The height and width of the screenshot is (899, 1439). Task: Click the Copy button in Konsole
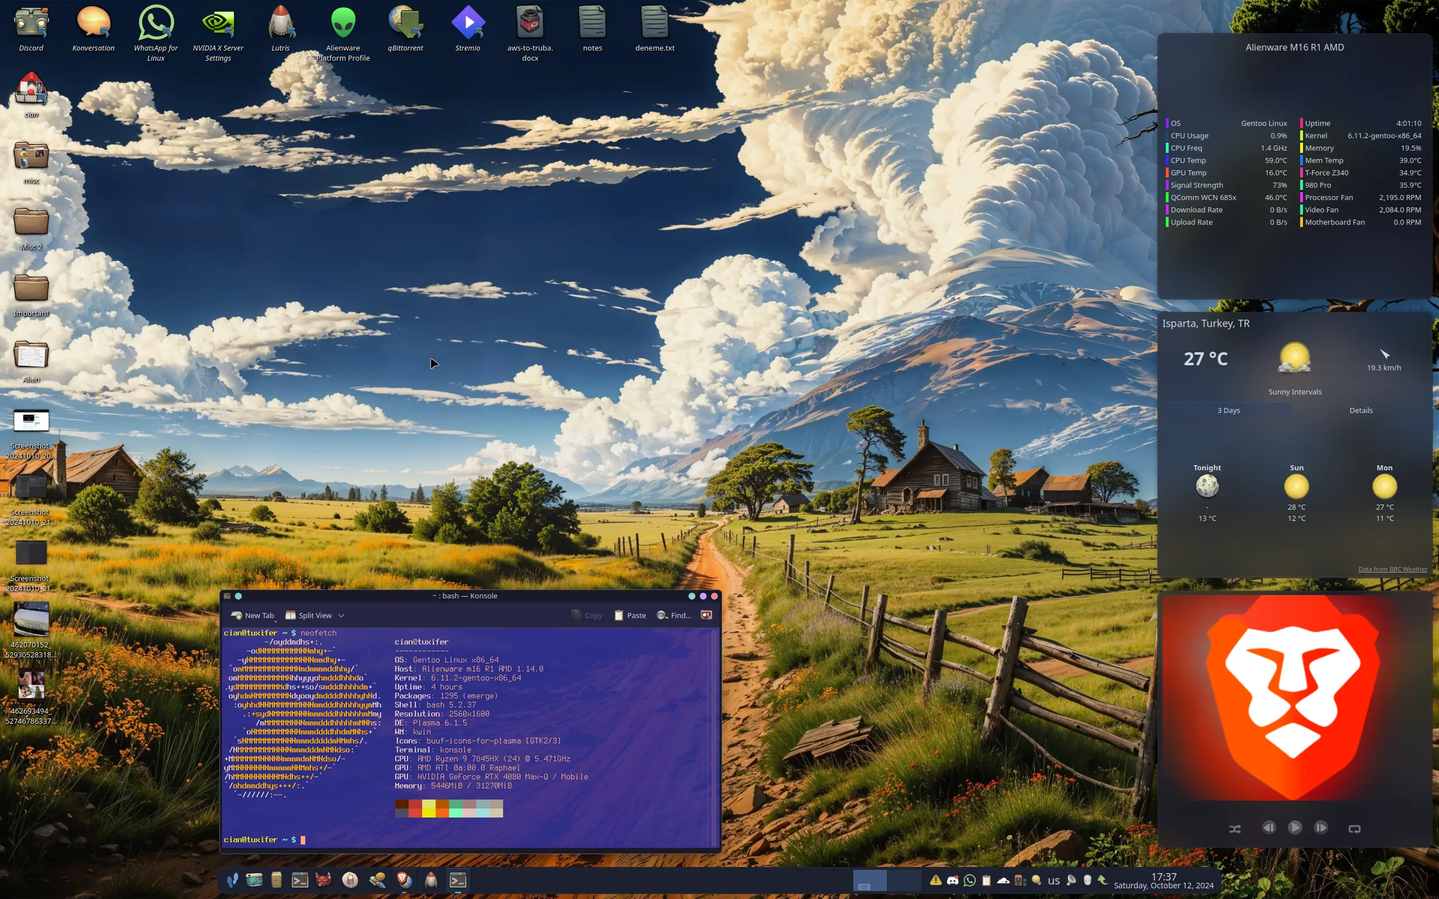(587, 615)
